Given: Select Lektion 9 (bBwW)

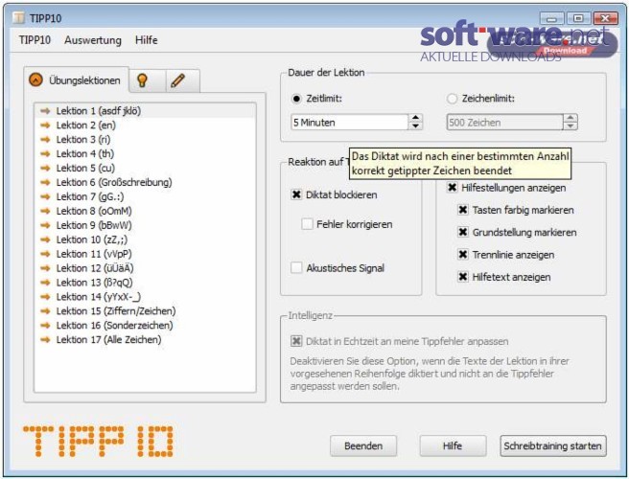Looking at the screenshot, I should coord(145,225).
